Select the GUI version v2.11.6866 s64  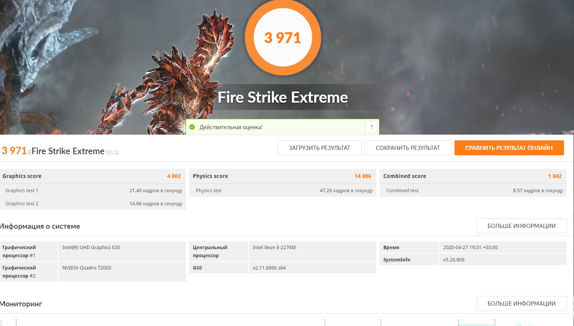(x=269, y=268)
